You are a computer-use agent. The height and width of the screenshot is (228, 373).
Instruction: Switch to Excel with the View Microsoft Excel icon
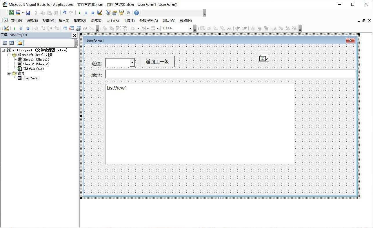pos(11,13)
